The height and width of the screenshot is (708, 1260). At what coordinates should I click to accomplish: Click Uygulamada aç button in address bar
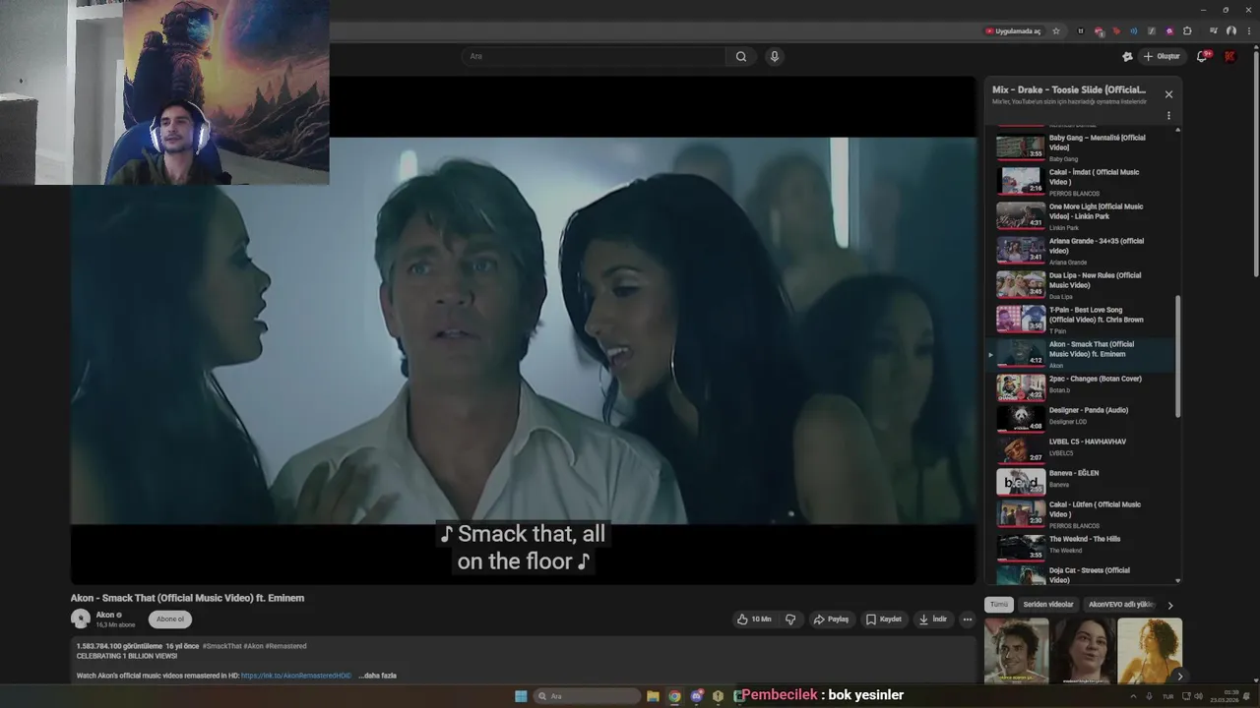pyautogui.click(x=1013, y=30)
